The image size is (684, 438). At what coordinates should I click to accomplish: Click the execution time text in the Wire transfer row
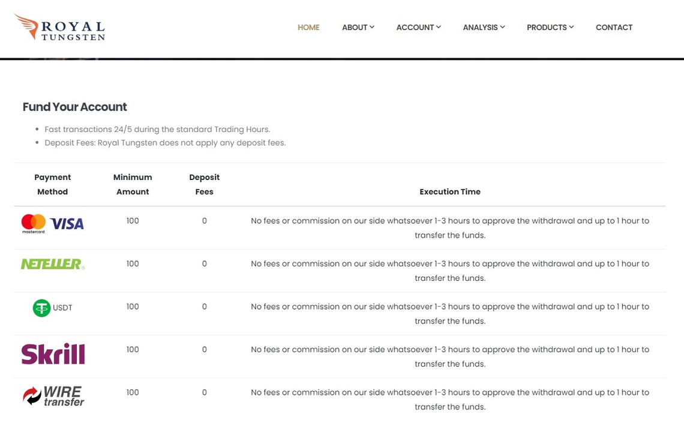(450, 400)
